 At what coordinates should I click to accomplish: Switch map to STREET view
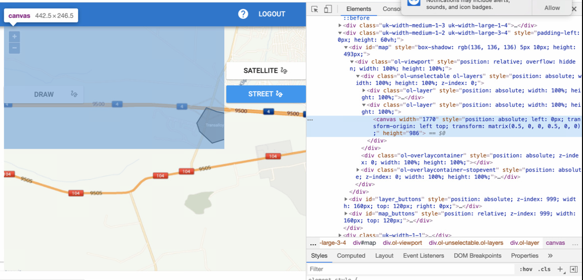pos(266,94)
